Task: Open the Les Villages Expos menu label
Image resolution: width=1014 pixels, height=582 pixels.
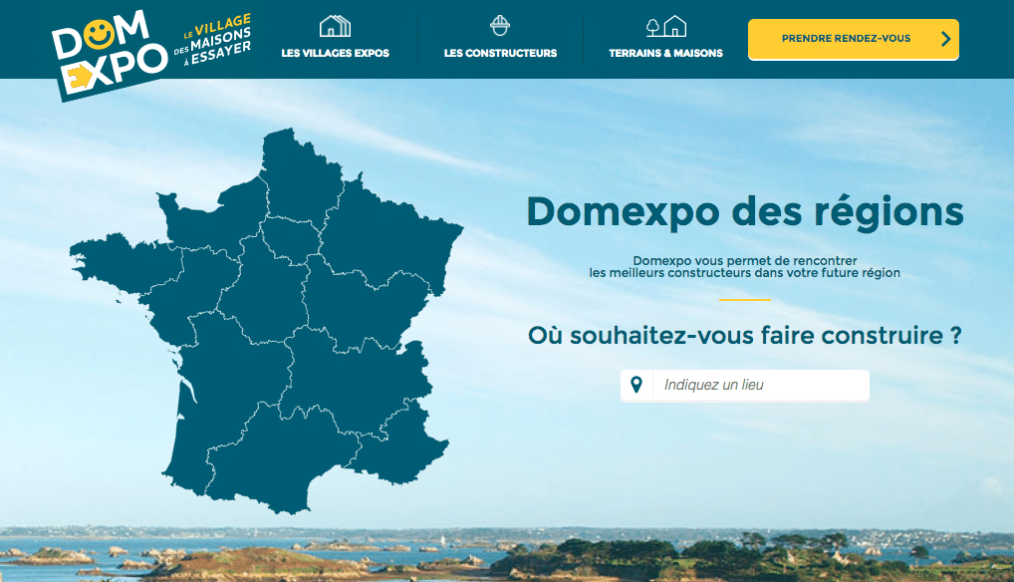Action: (x=335, y=53)
